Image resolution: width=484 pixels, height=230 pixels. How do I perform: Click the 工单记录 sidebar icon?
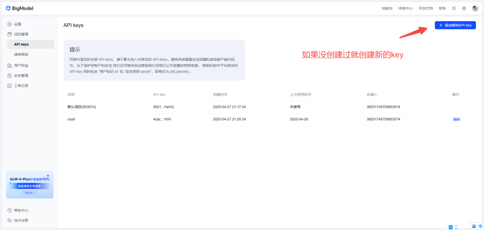tap(9, 86)
